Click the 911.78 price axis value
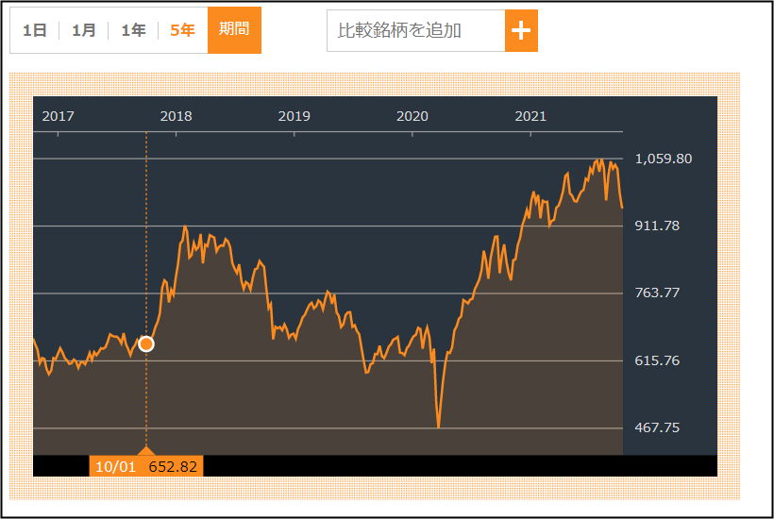 [657, 226]
